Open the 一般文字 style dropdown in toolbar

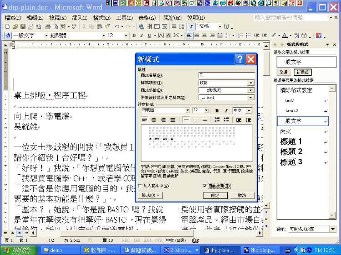pyautogui.click(x=46, y=35)
